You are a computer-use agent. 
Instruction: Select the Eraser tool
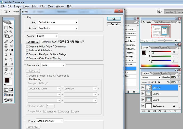[6, 50]
